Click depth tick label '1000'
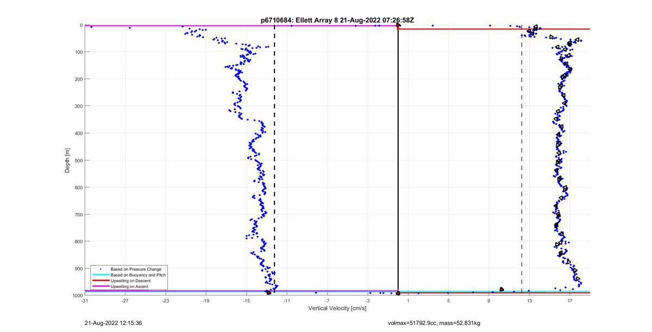 pyautogui.click(x=77, y=296)
